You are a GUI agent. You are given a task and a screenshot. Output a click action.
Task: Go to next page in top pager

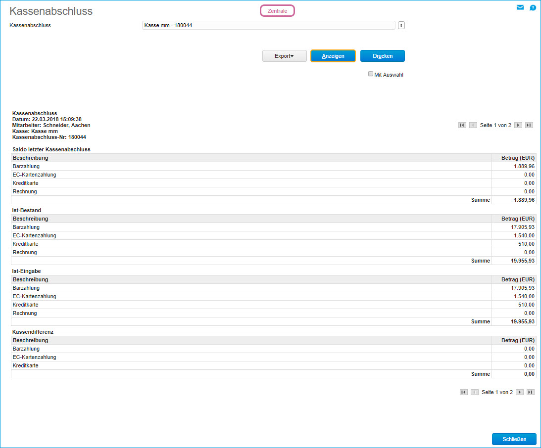[x=518, y=125]
